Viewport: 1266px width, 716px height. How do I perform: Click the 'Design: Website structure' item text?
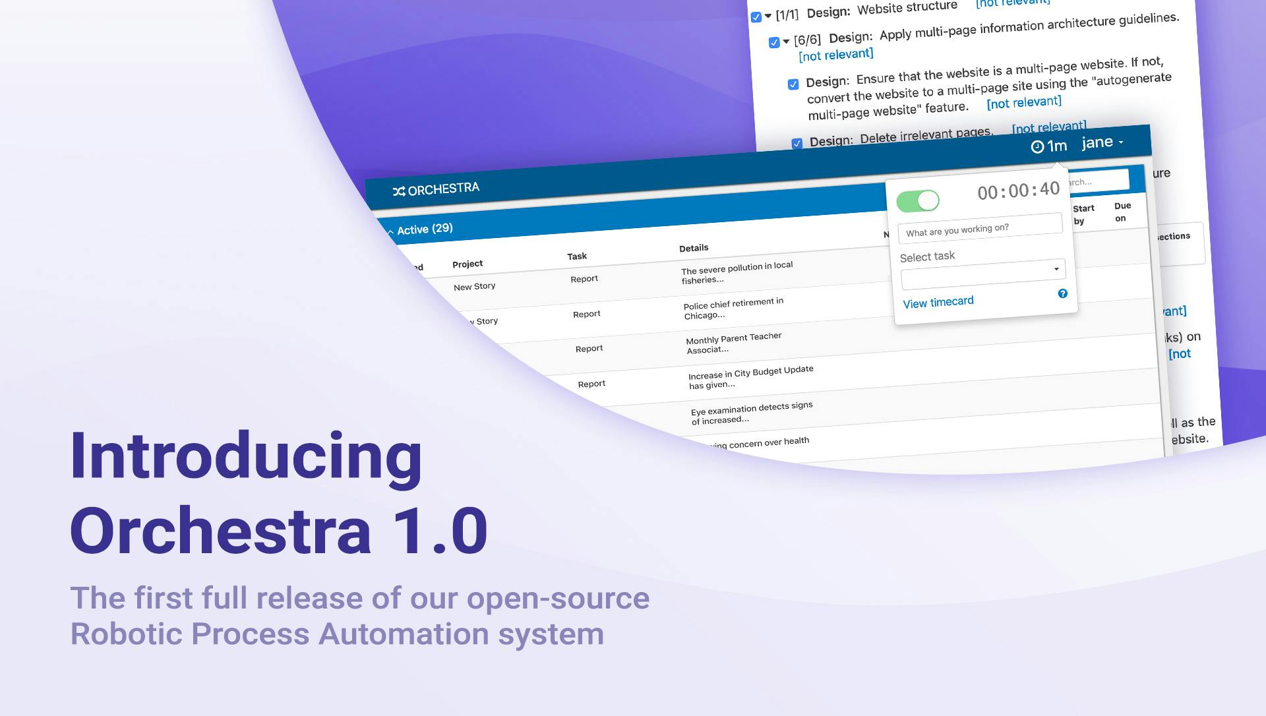click(882, 10)
